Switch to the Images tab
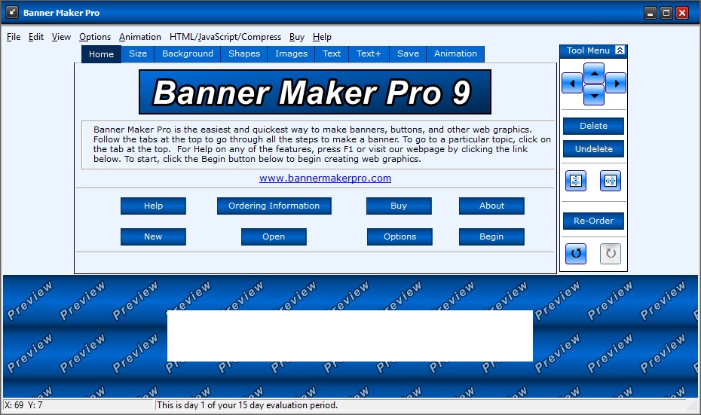This screenshot has width=701, height=415. (292, 53)
